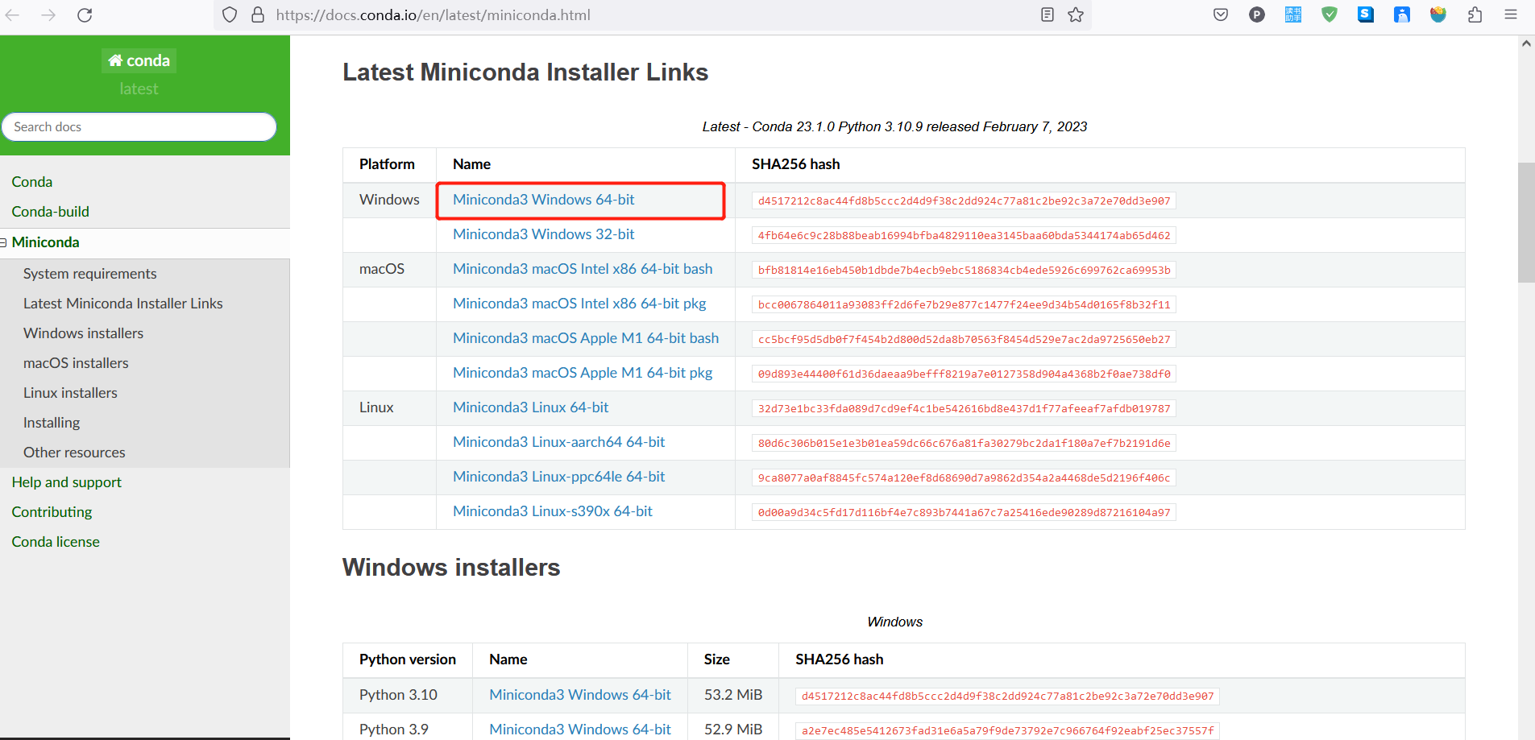The width and height of the screenshot is (1535, 740).
Task: Go back to previous page
Action: pyautogui.click(x=13, y=14)
